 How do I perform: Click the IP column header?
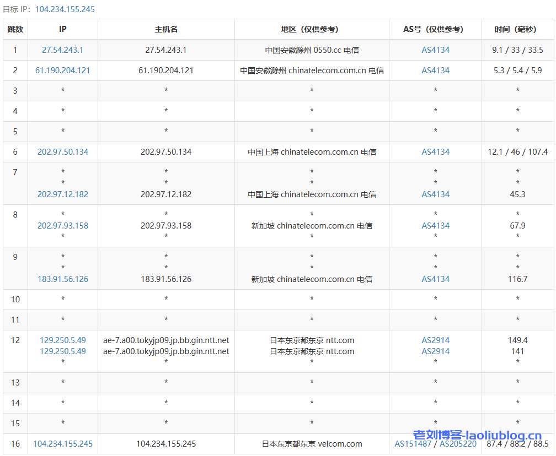click(x=62, y=29)
